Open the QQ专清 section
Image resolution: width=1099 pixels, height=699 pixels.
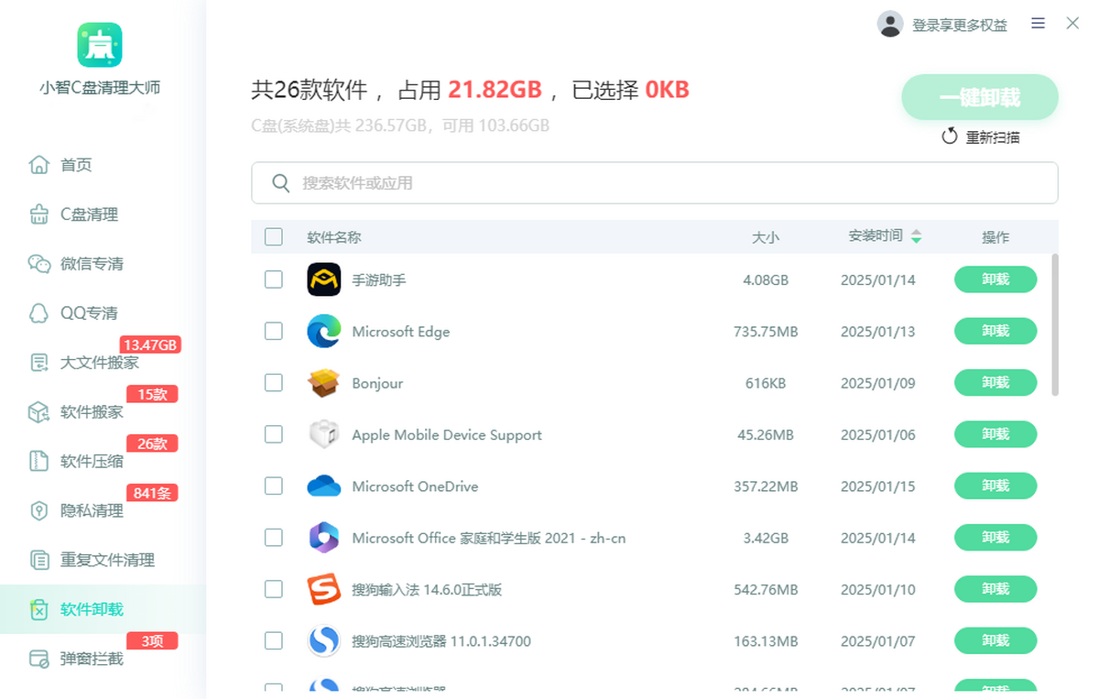pos(89,313)
